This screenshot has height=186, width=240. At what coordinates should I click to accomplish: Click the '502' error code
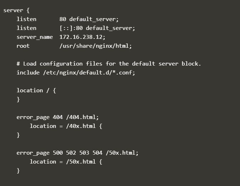[x=71, y=153]
